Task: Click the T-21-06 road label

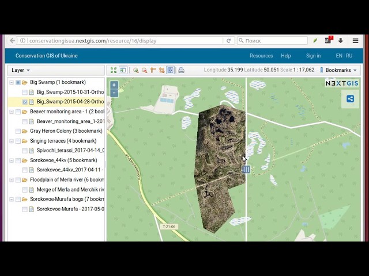Action: click(x=169, y=227)
